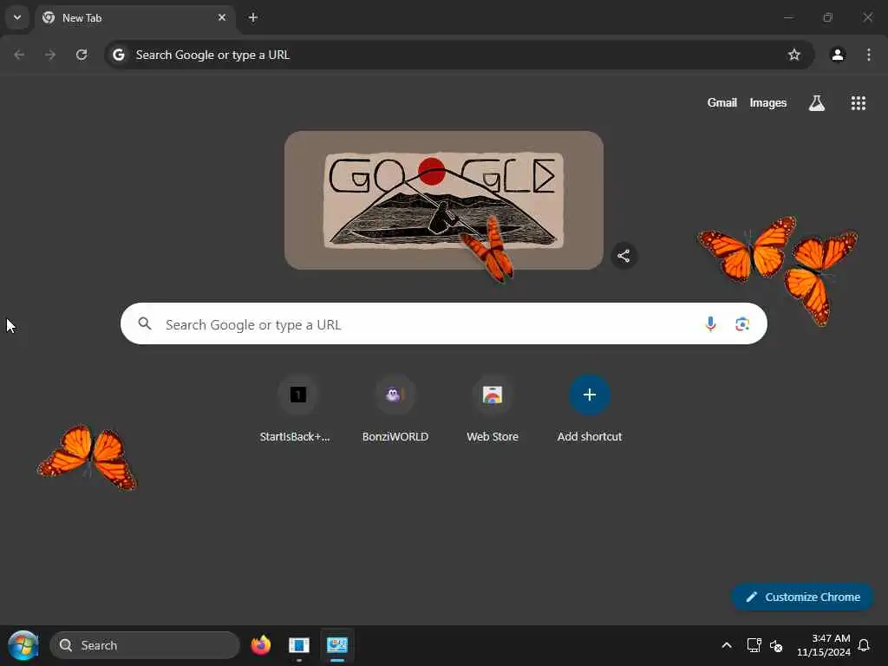Close the New Tab tab
Image resolution: width=888 pixels, height=666 pixels.
click(222, 17)
